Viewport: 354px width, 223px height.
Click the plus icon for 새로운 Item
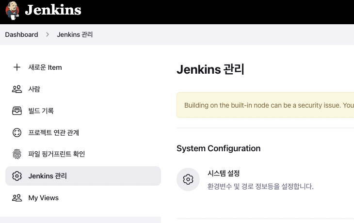pos(17,67)
